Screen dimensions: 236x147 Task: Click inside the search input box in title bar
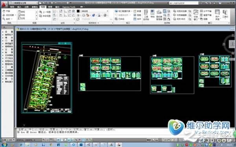coord(184,3)
